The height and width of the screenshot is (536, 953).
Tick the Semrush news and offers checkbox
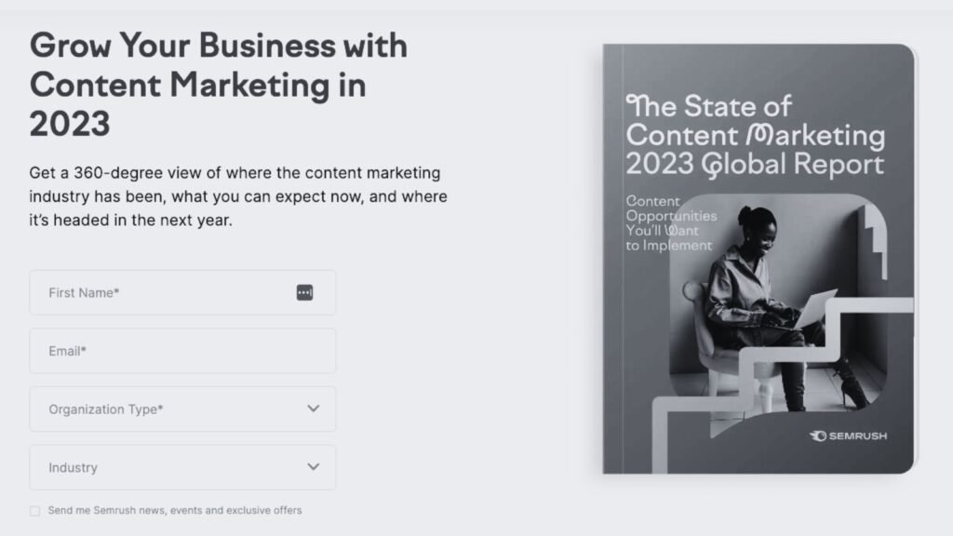click(x=35, y=511)
